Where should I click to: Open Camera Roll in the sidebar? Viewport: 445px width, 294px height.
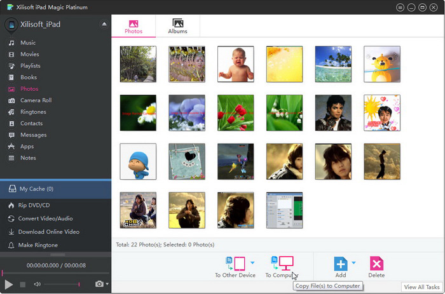pyautogui.click(x=36, y=100)
